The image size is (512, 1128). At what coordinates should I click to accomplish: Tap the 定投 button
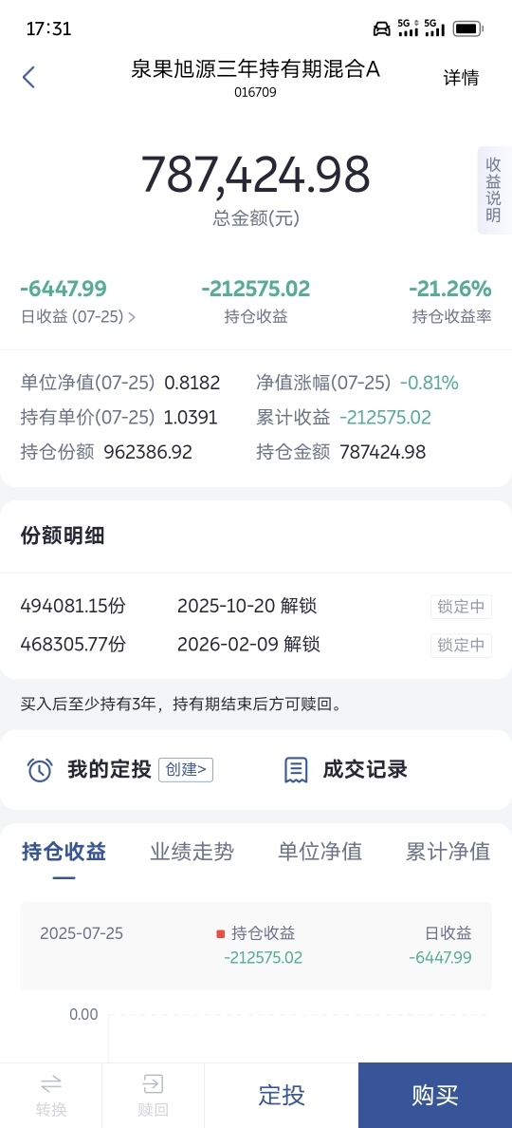[282, 1096]
